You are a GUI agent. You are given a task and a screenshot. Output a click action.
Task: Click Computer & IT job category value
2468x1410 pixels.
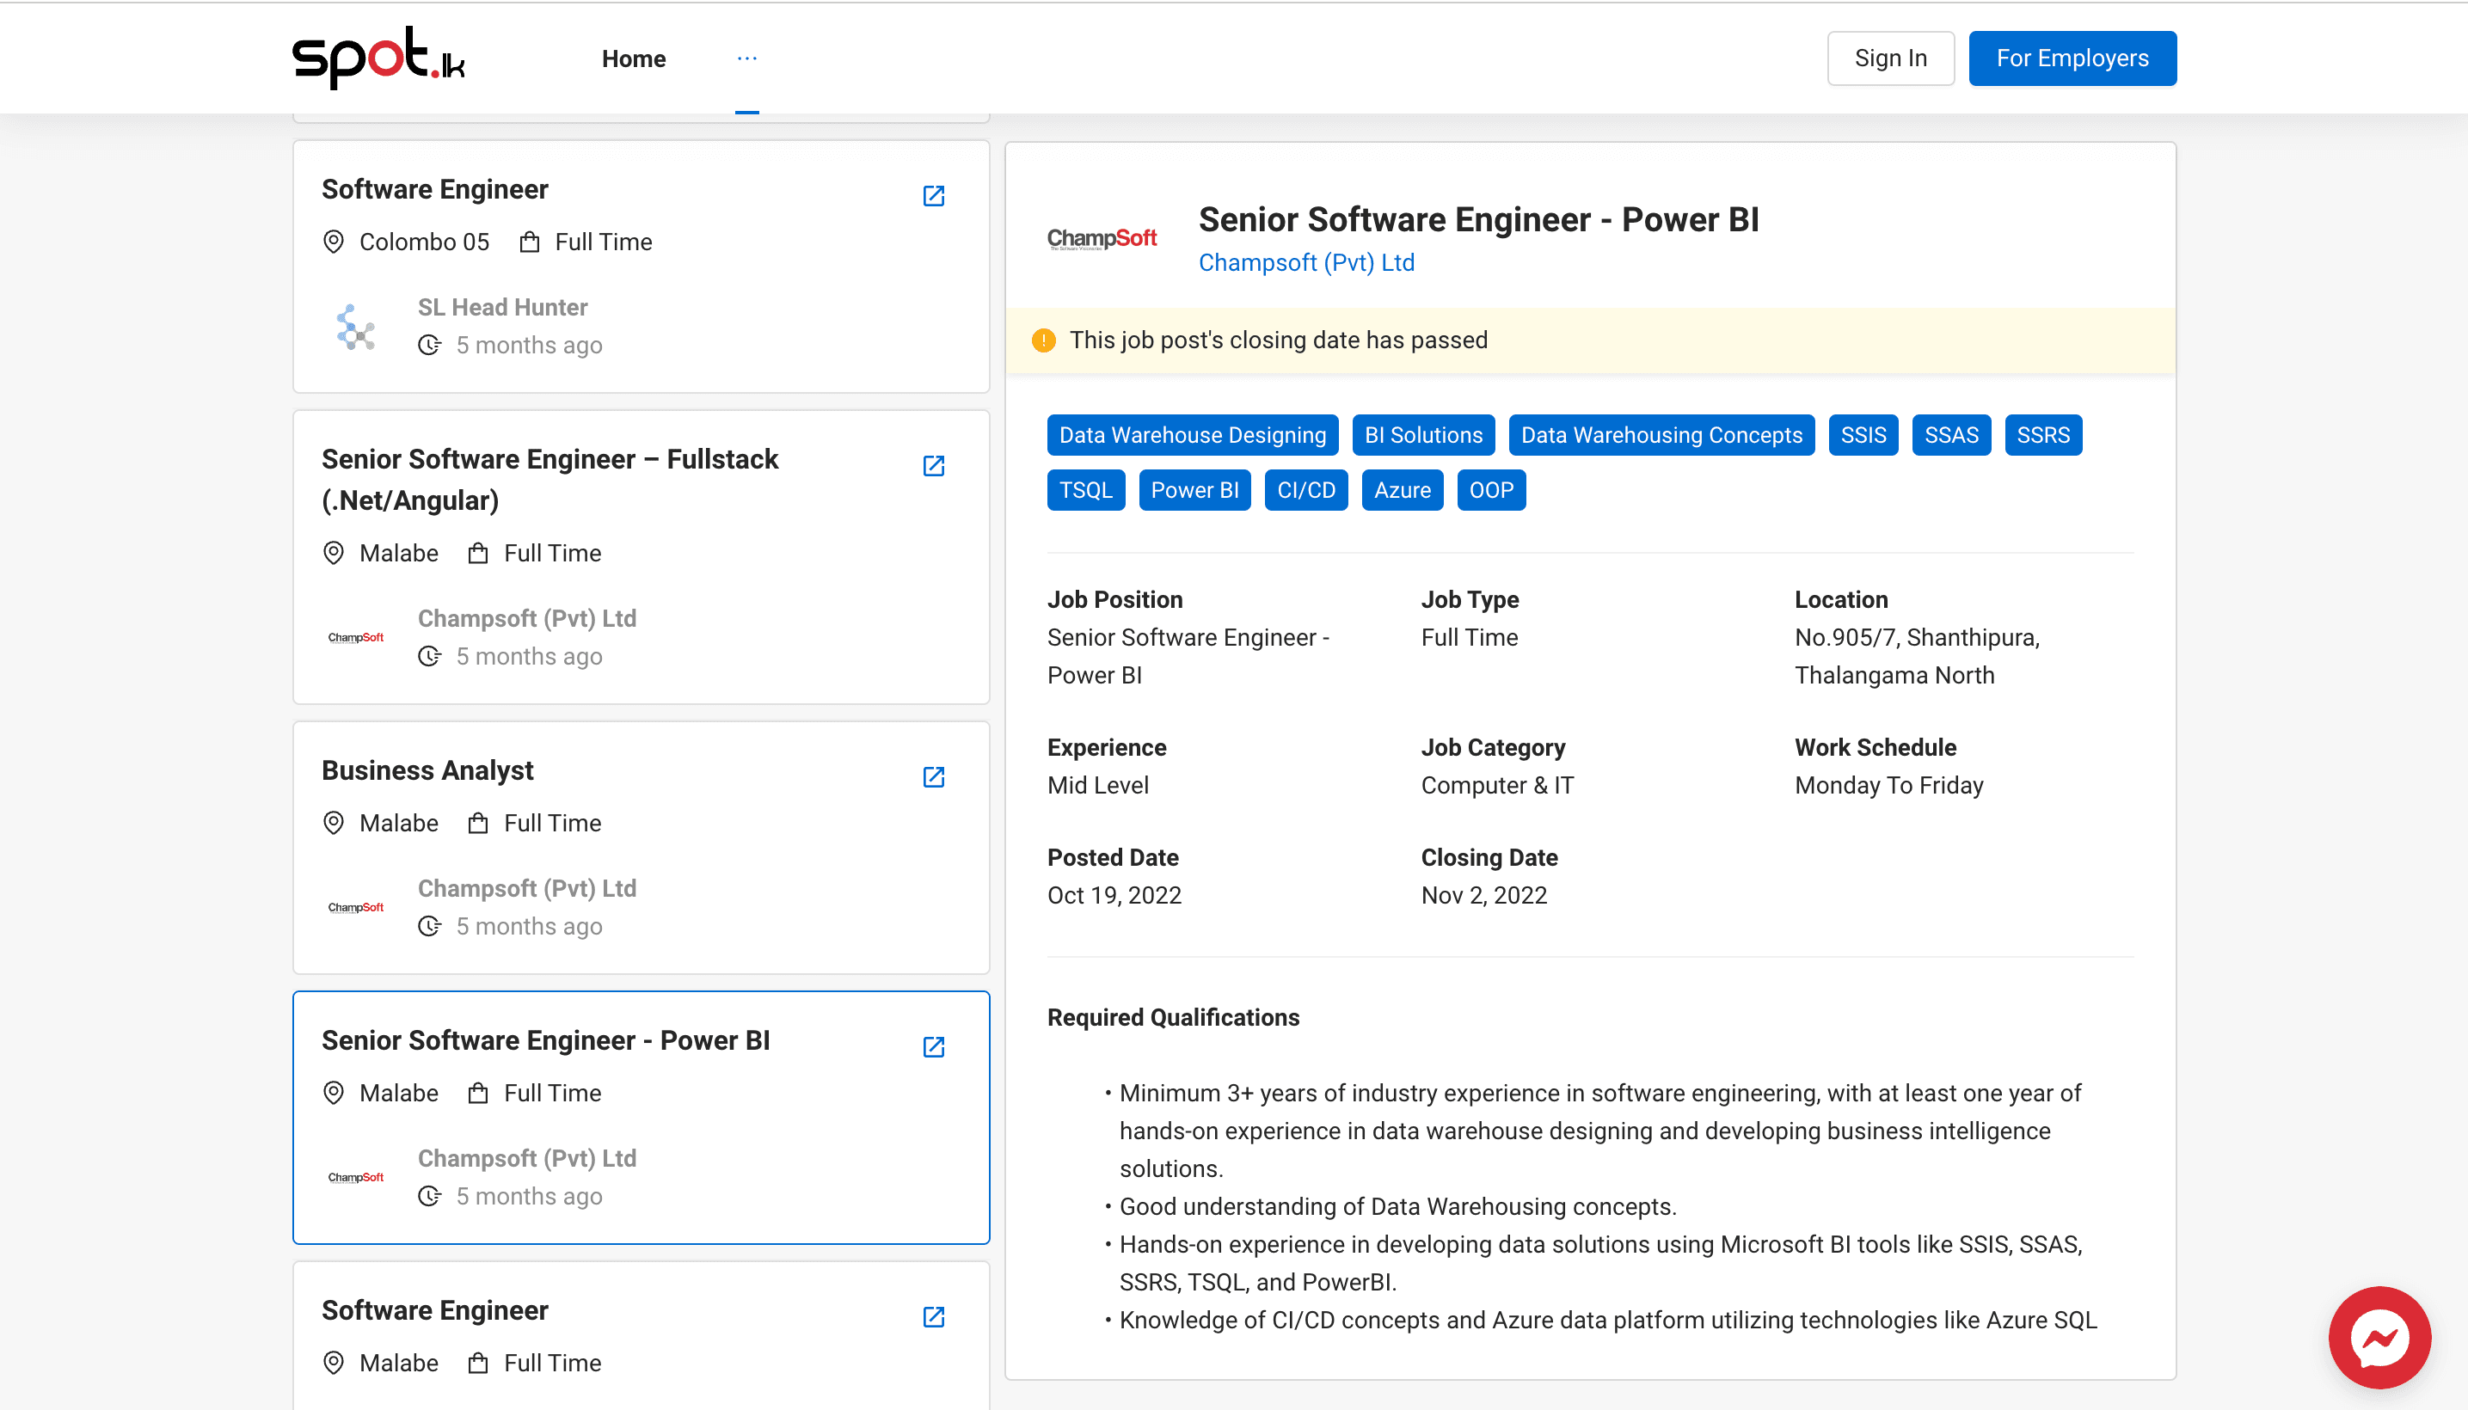(x=1496, y=787)
